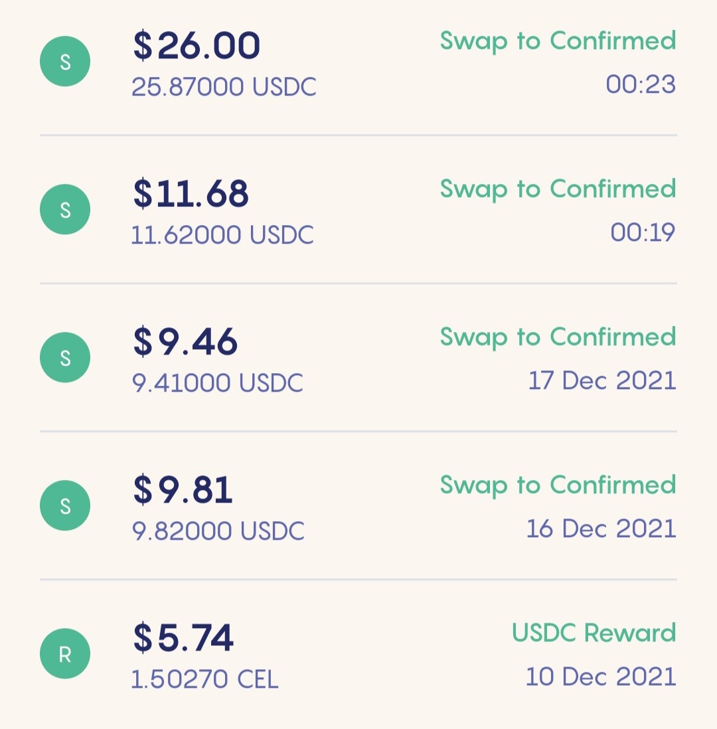Select the 25.87000 USDC amount text
The height and width of the screenshot is (729, 717).
click(x=224, y=87)
